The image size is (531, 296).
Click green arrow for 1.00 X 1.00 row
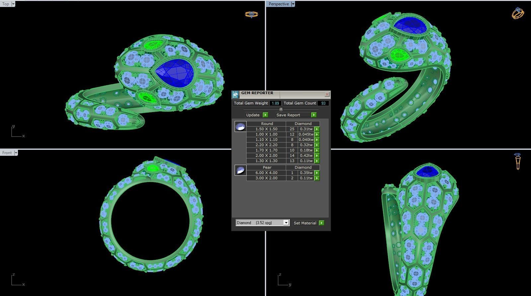[317, 134]
